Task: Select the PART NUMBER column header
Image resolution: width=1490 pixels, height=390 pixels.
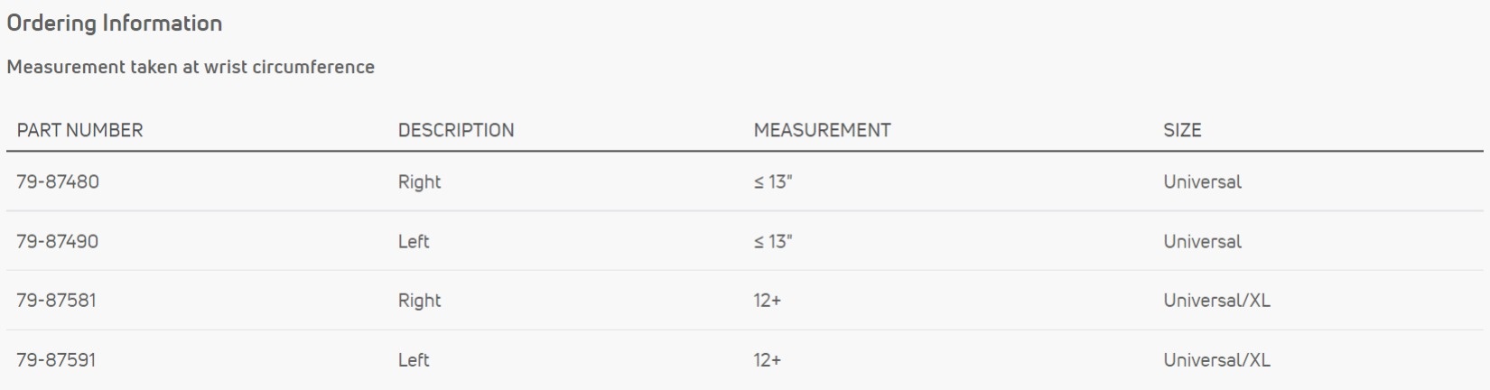Action: (79, 130)
